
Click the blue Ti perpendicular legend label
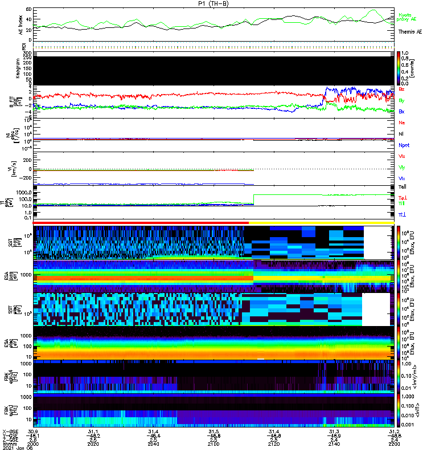tap(402, 215)
